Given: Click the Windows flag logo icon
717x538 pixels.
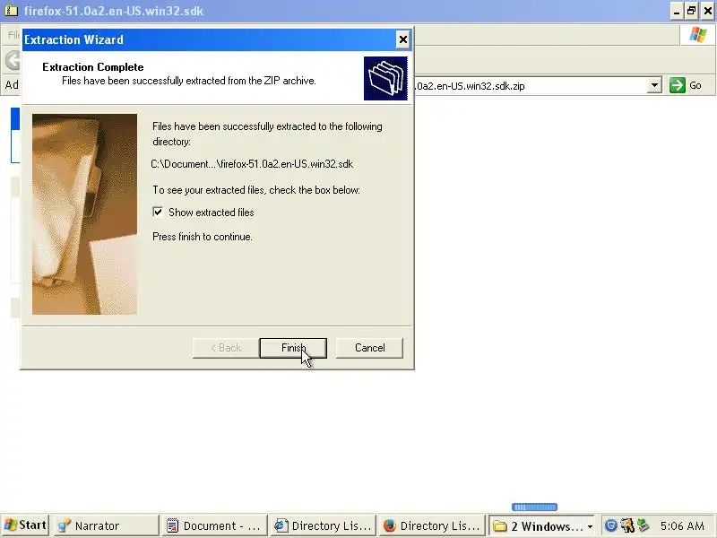Looking at the screenshot, I should pos(698,35).
